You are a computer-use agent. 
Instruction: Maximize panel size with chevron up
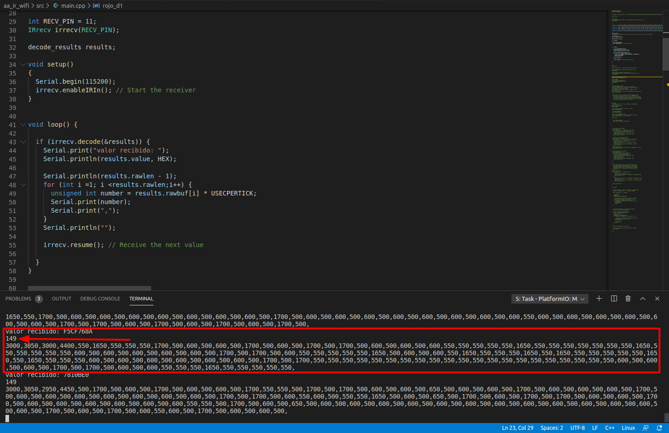point(643,299)
